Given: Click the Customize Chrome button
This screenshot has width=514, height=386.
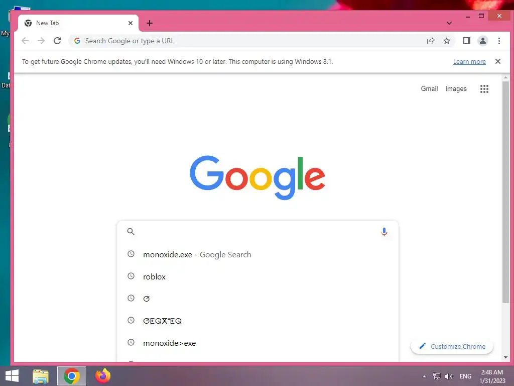Looking at the screenshot, I should [452, 346].
